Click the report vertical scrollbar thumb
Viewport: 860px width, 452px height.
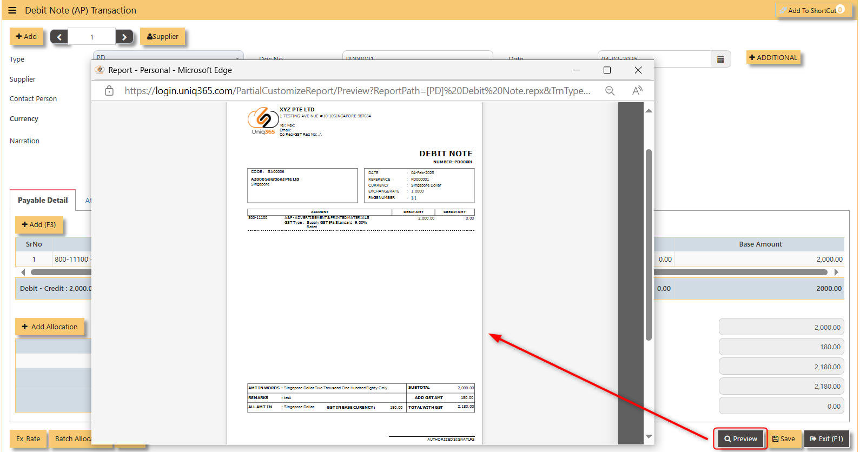coord(649,244)
